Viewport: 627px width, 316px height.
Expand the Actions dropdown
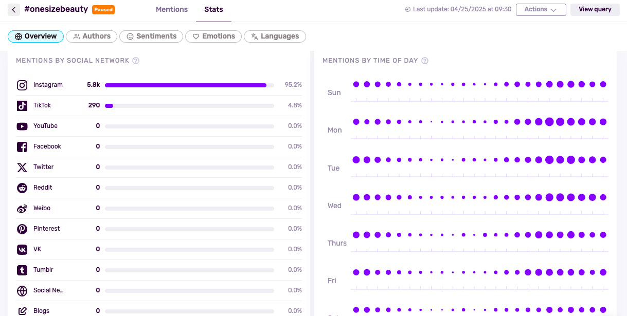click(541, 10)
